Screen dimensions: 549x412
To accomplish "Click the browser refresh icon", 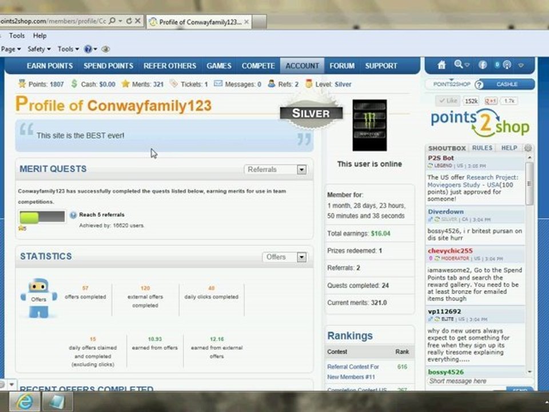I will pos(129,21).
